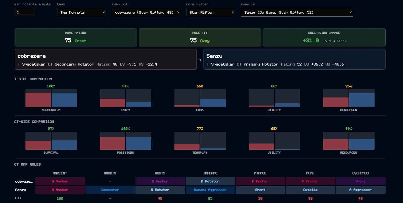Click the cobrazera player panel

(x=106, y=59)
